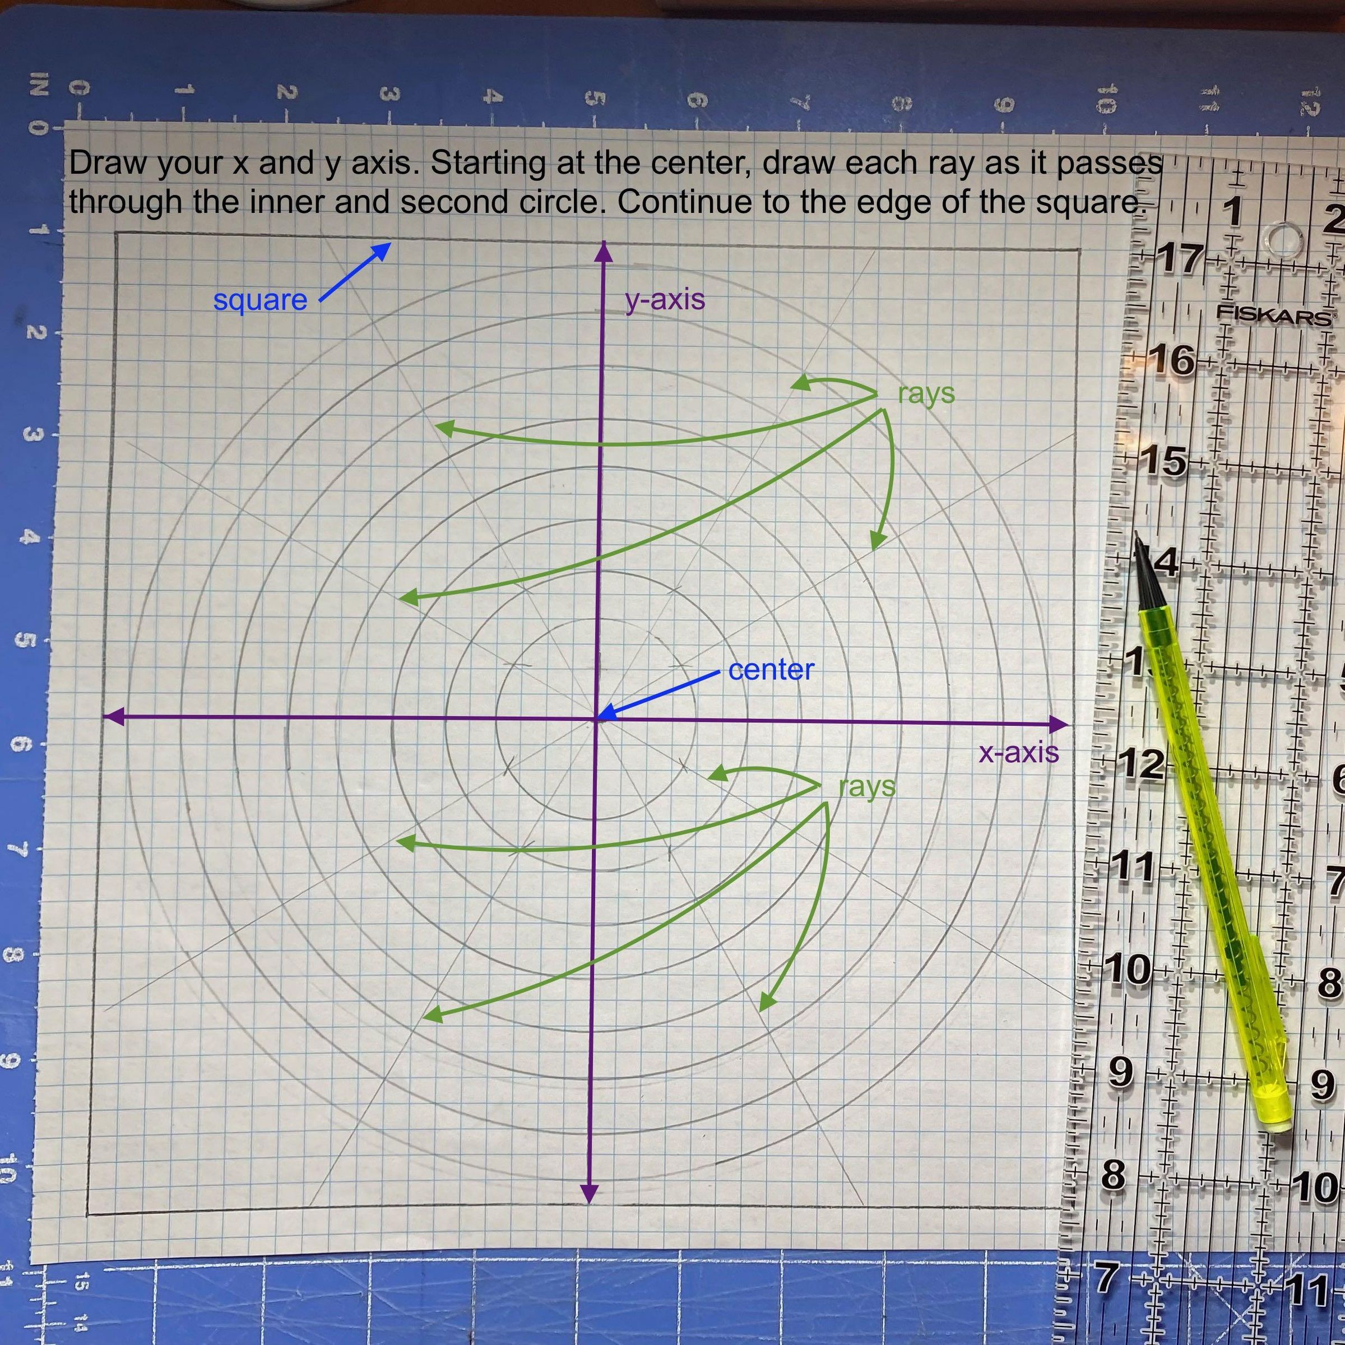Click the number 17 on the ruler
Viewport: 1345px width, 1345px height.
[x=1181, y=258]
